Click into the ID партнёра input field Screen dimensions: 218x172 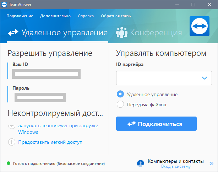coord(157,78)
